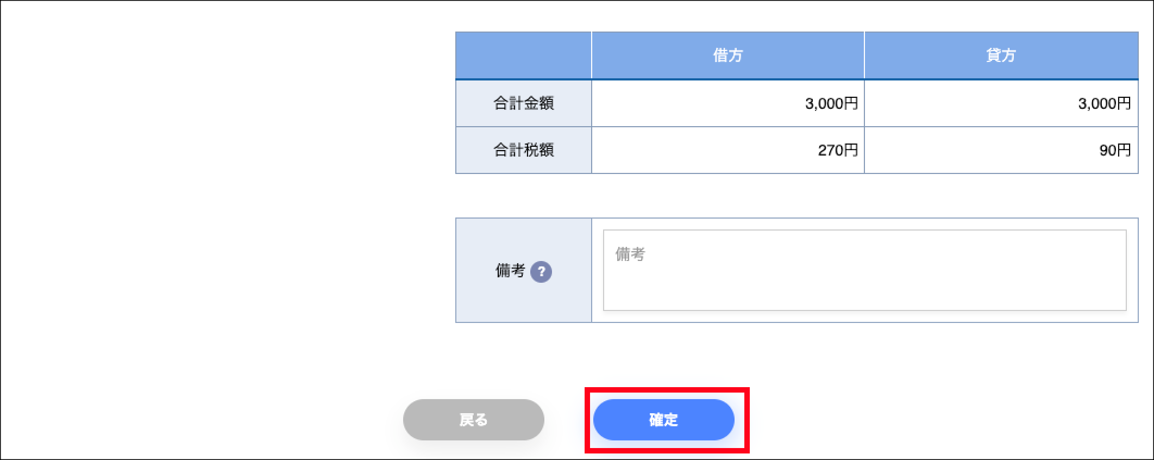This screenshot has width=1154, height=460.
Task: Click the 合計金額 row label
Action: (x=523, y=103)
